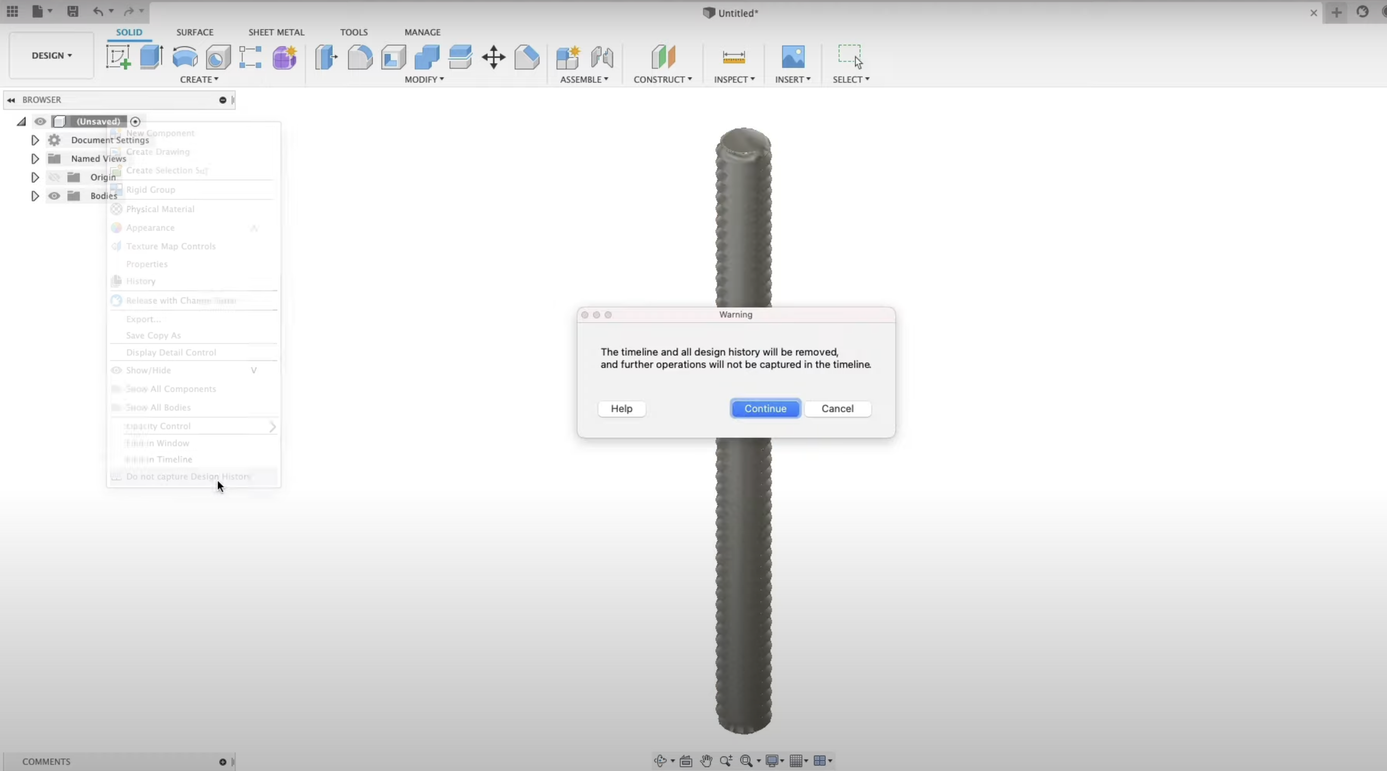Select the Hole tool
This screenshot has width=1387, height=771.
pos(218,57)
